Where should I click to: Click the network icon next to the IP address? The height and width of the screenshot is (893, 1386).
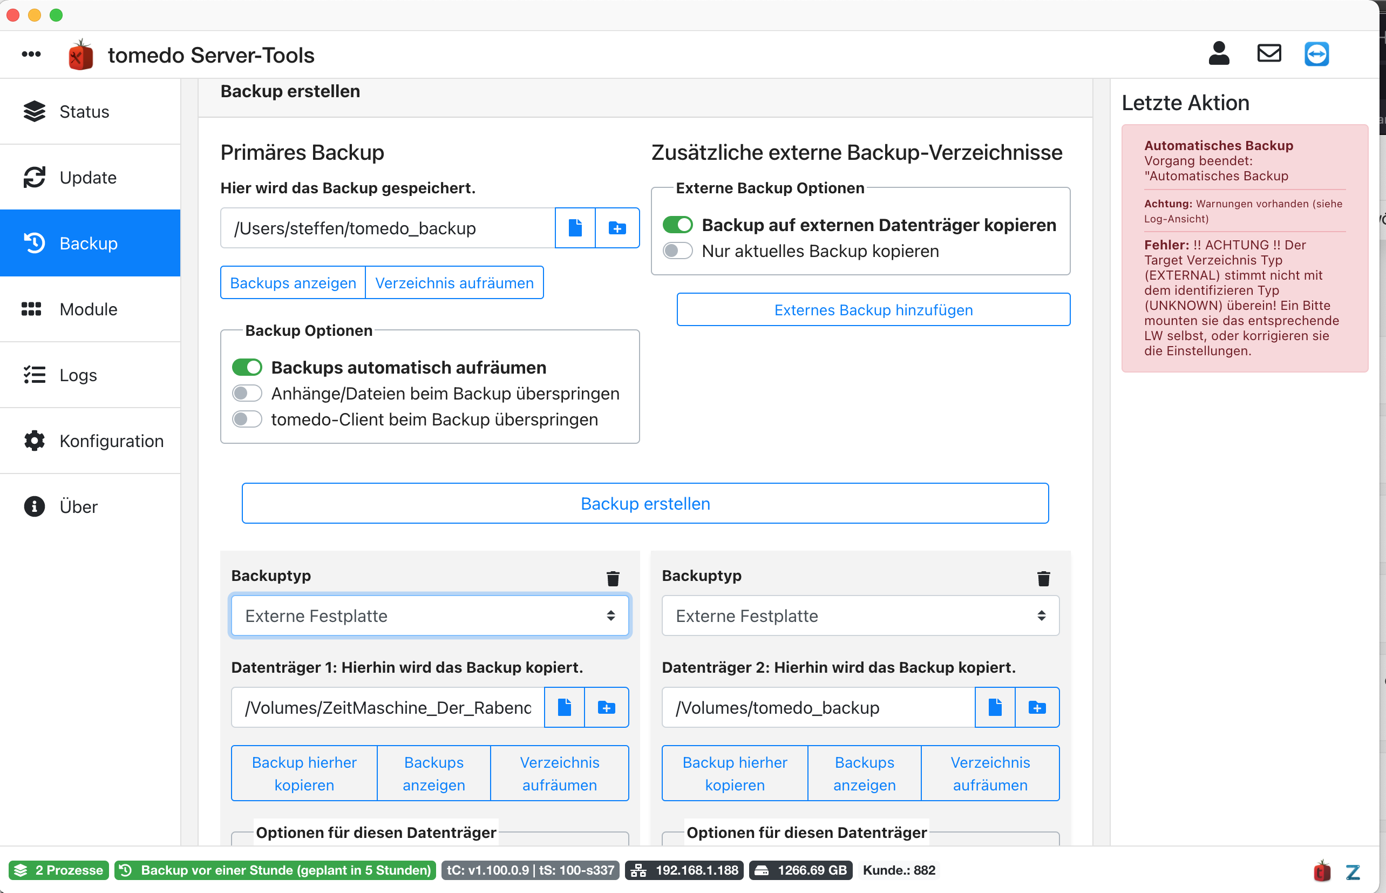pyautogui.click(x=639, y=870)
